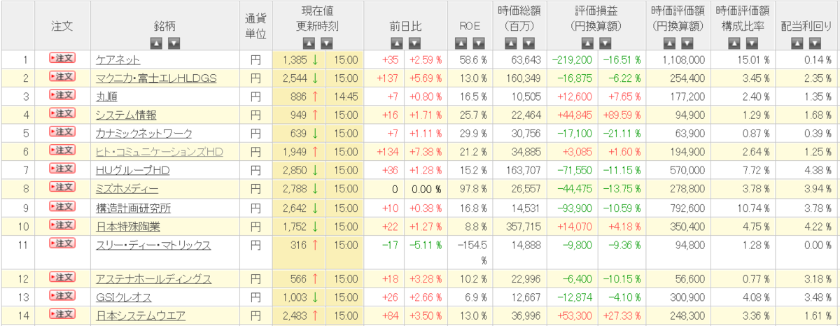The image size is (840, 326).
Task: Open the HUグループHD stock link
Action: click(132, 170)
